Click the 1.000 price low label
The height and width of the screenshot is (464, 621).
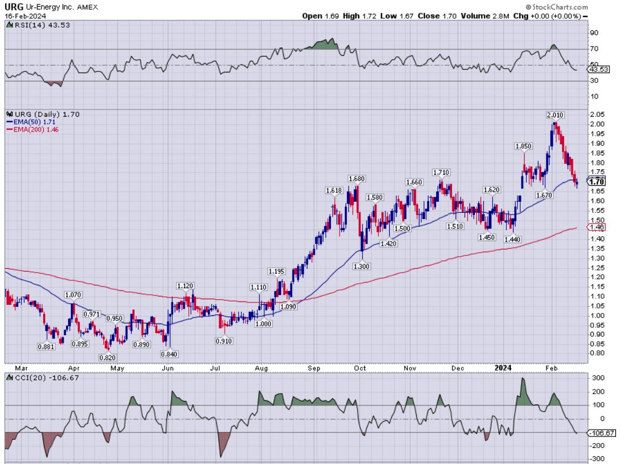pos(263,324)
